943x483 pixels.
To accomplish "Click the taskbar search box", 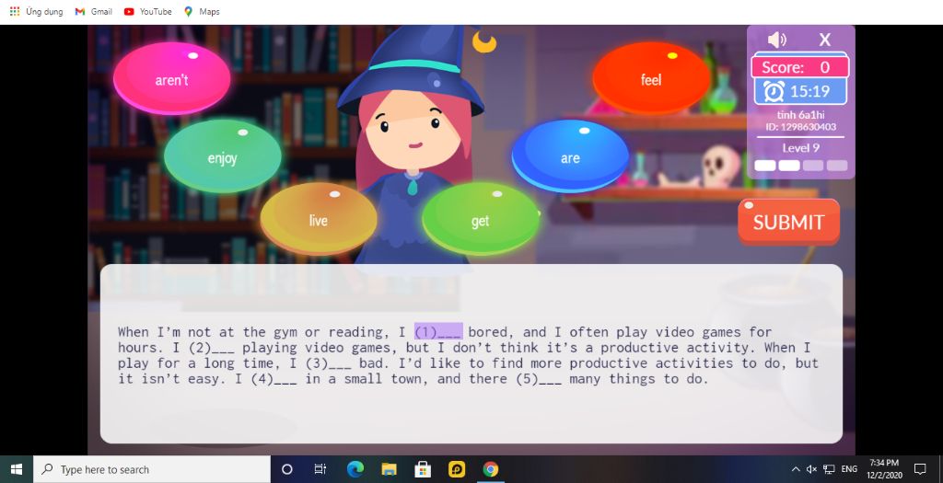I will [x=152, y=469].
